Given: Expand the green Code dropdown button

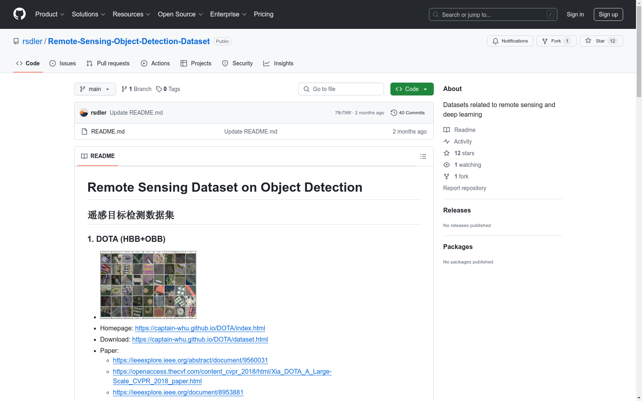Looking at the screenshot, I should [412, 89].
